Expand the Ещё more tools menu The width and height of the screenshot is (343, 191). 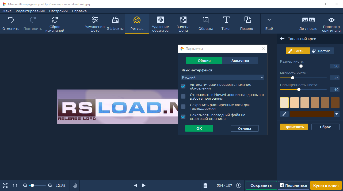[x=269, y=23]
